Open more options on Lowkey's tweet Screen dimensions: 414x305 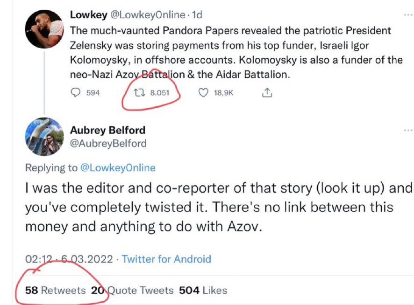[408, 15]
